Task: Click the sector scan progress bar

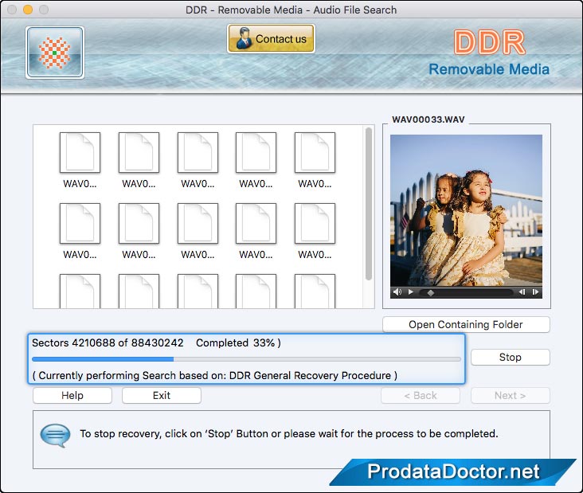Action: click(x=247, y=359)
